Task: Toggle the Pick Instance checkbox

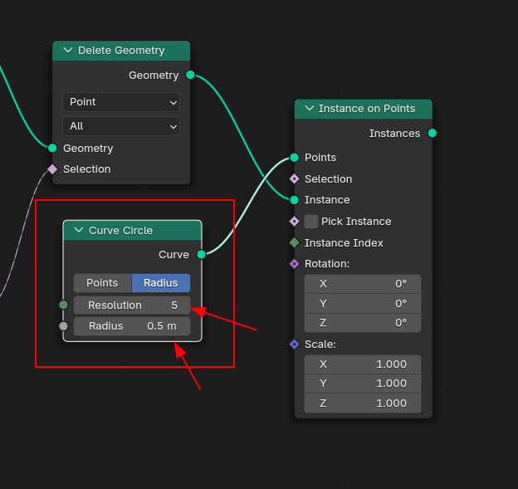Action: [x=310, y=222]
